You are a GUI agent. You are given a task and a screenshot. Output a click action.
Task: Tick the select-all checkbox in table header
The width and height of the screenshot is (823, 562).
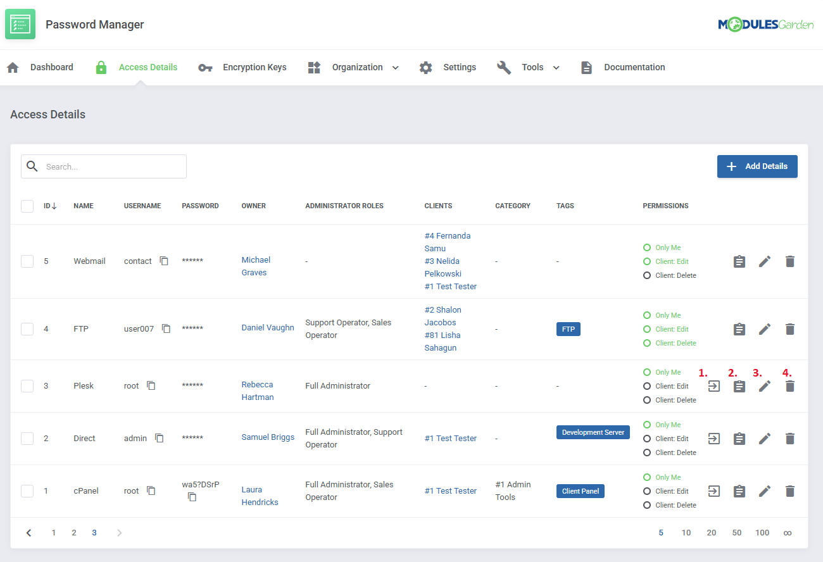click(x=27, y=206)
